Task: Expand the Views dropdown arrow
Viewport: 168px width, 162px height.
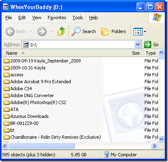Action: point(145,32)
